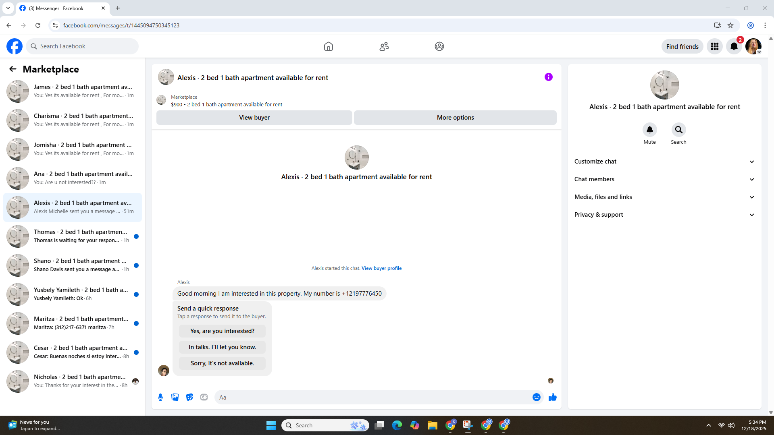Attach a photo using image icon
Screen dimensions: 774x435
coord(175,397)
